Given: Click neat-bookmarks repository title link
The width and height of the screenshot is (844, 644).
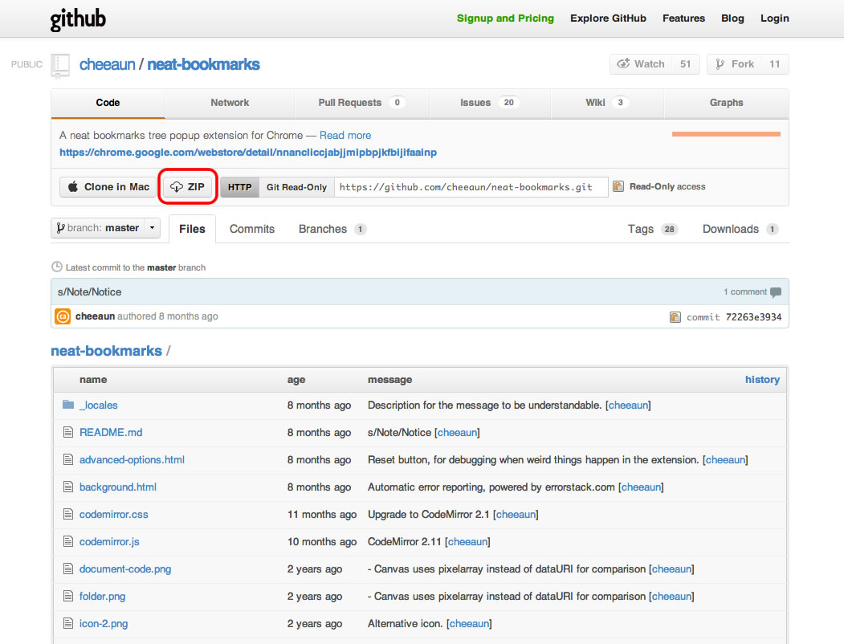Looking at the screenshot, I should [x=203, y=64].
